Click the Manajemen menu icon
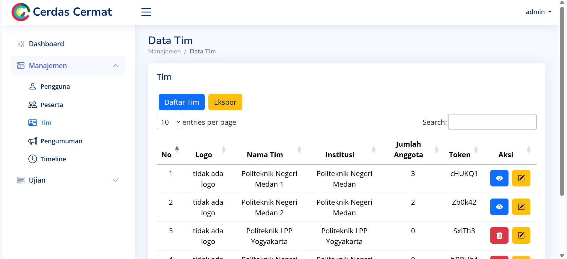The image size is (567, 259). coord(21,65)
